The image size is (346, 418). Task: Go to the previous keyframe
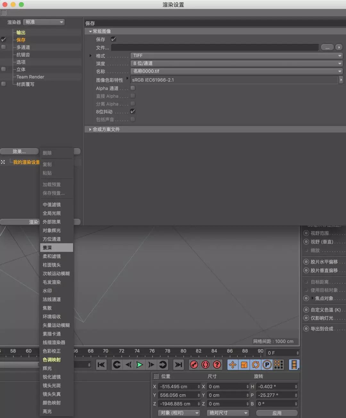[x=117, y=365]
